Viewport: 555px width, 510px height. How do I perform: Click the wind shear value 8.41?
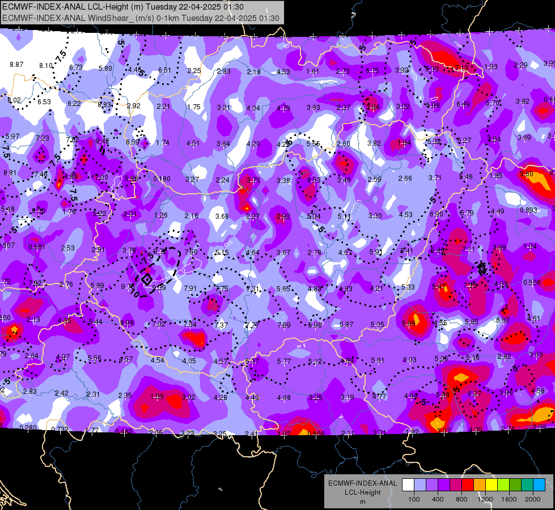pos(406,250)
